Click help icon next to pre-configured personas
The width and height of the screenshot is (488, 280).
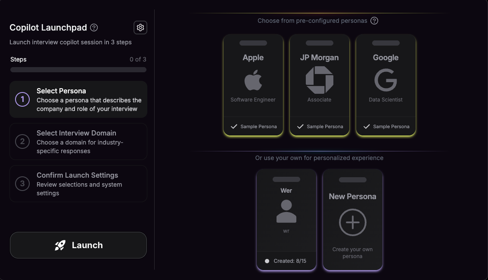click(x=374, y=21)
